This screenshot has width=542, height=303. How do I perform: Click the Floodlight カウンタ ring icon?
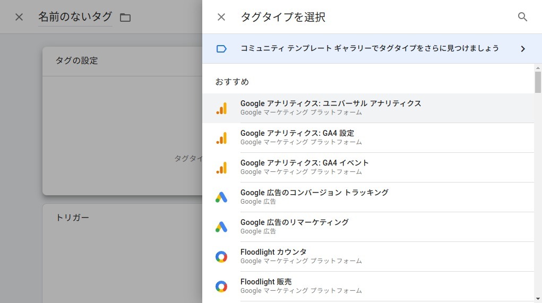(221, 257)
